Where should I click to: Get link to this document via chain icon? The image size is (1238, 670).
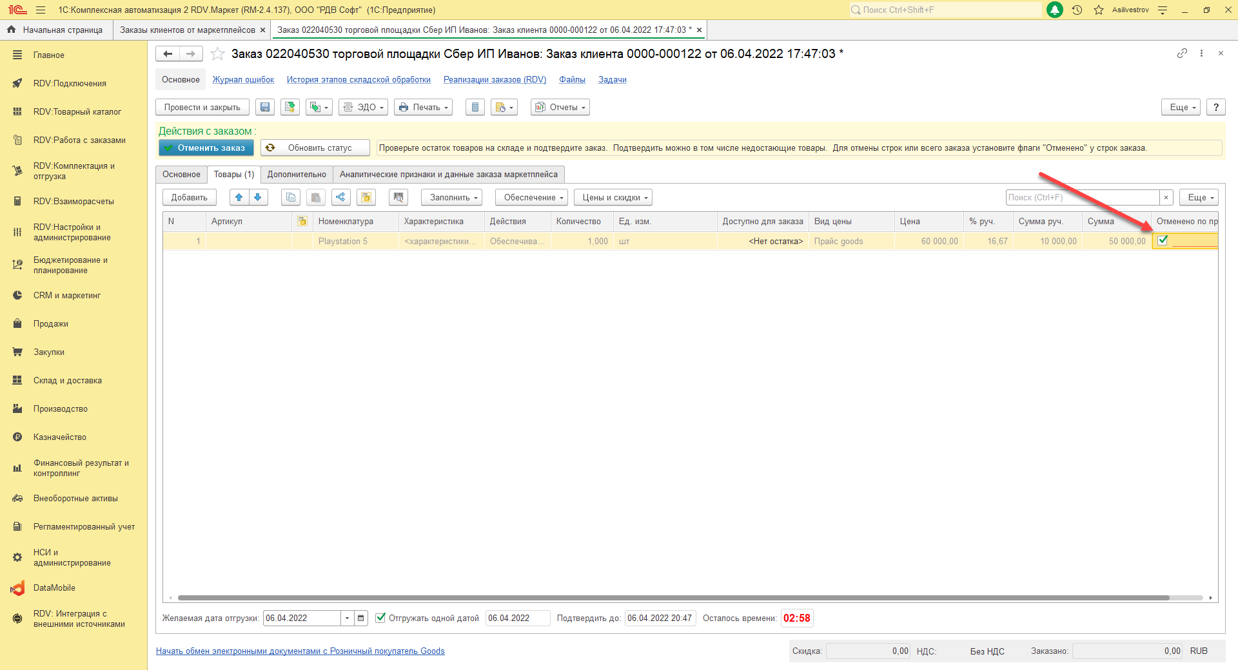pos(1182,53)
